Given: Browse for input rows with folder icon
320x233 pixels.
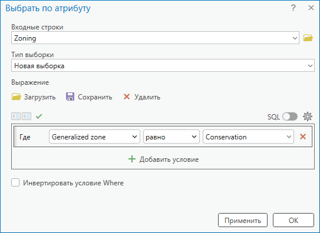Looking at the screenshot, I should (308, 38).
